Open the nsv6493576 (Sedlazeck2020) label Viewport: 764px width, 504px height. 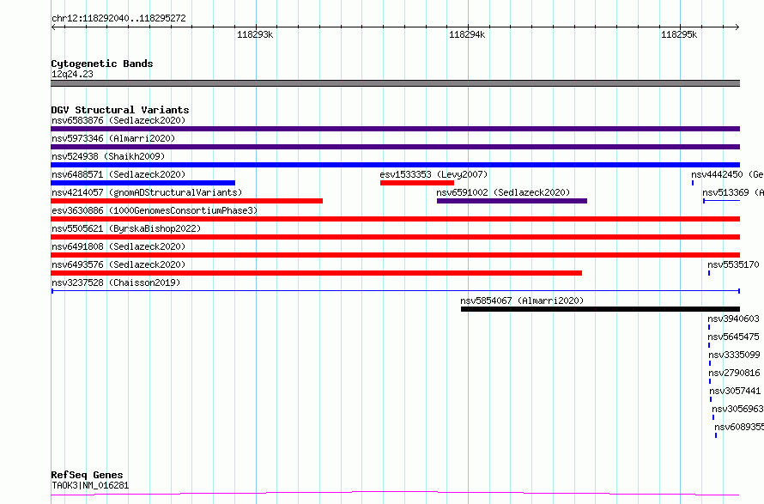[118, 264]
